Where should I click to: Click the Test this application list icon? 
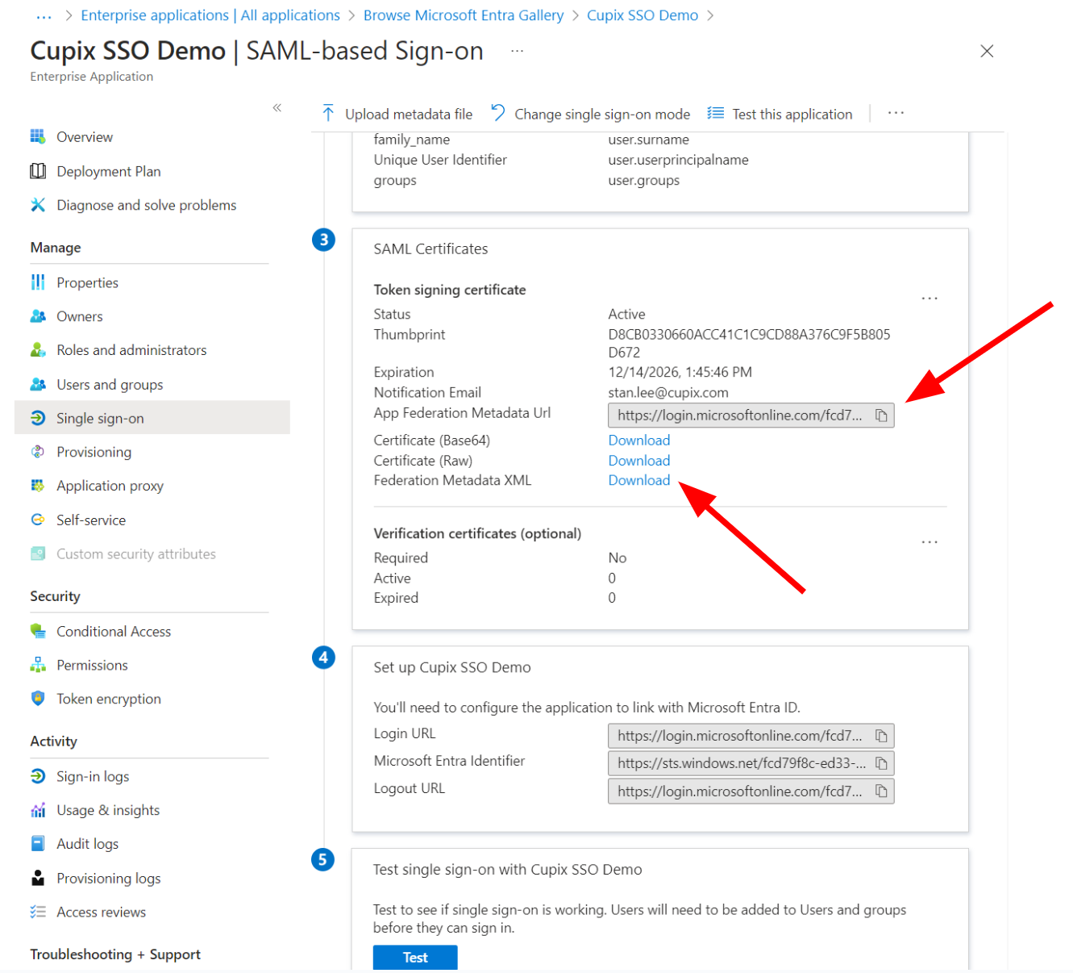click(x=715, y=114)
